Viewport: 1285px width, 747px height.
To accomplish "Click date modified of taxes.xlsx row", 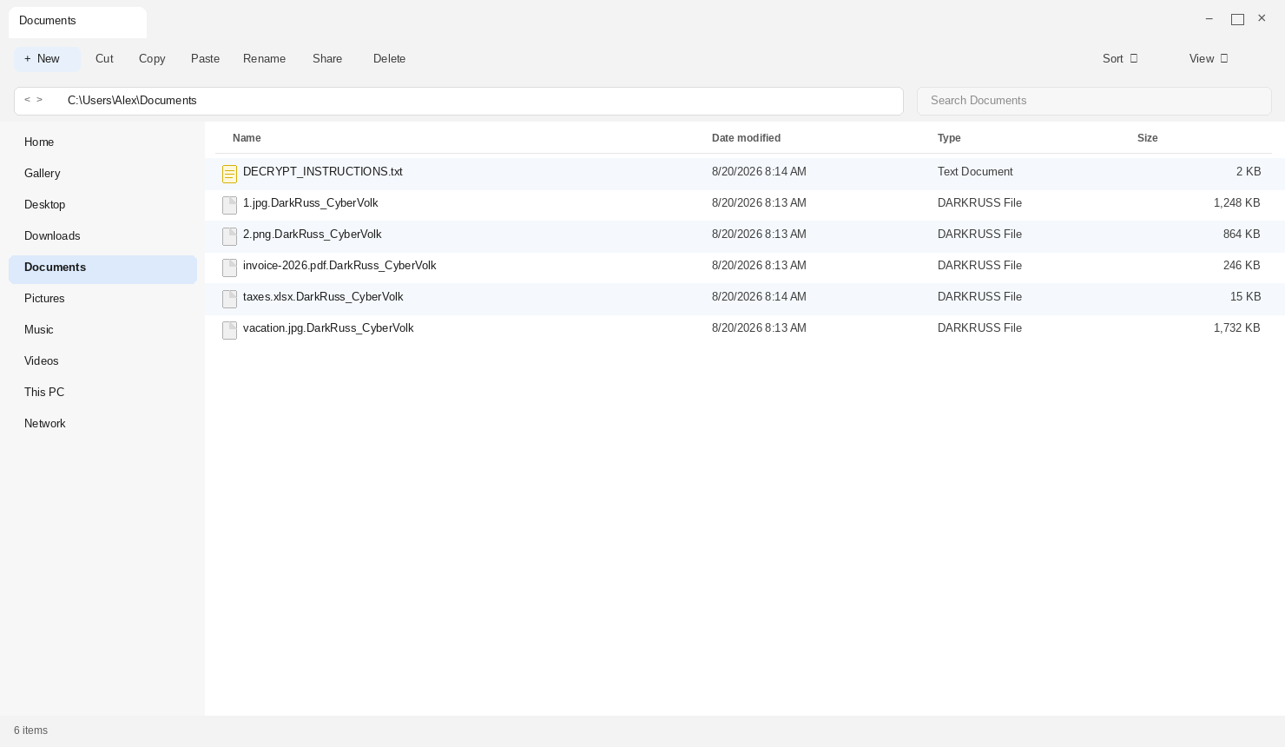I will [x=759, y=297].
